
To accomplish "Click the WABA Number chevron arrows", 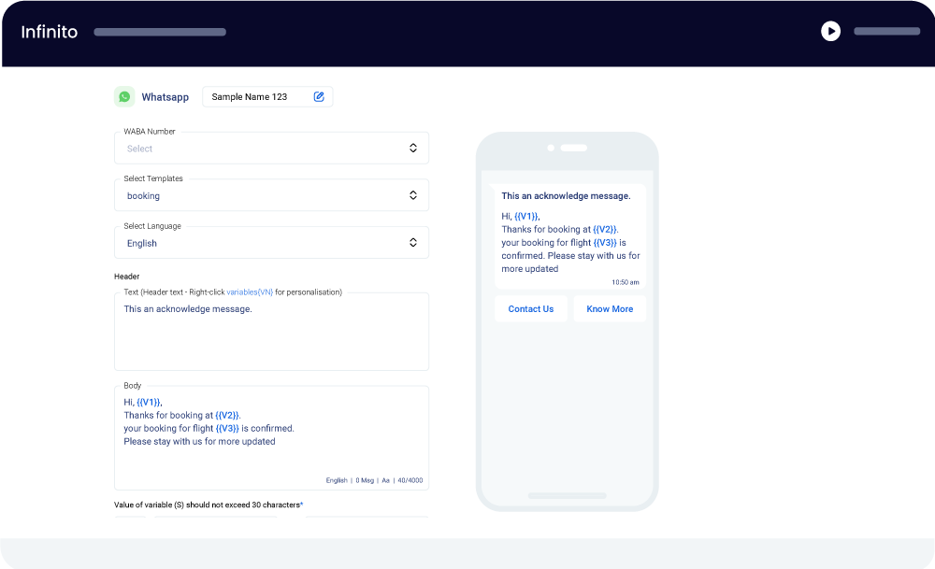I will click(x=412, y=148).
